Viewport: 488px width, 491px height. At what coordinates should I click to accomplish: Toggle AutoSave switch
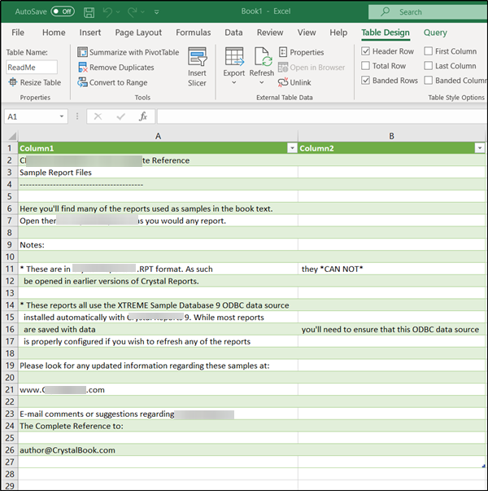(62, 12)
